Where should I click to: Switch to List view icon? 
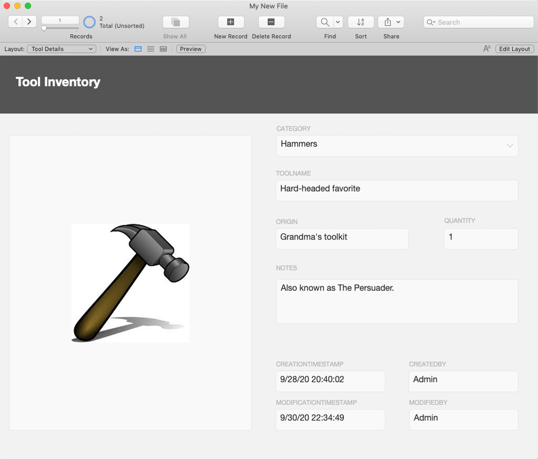pos(151,49)
